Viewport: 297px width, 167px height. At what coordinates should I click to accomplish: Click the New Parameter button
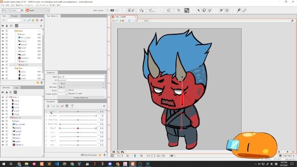pos(89,155)
